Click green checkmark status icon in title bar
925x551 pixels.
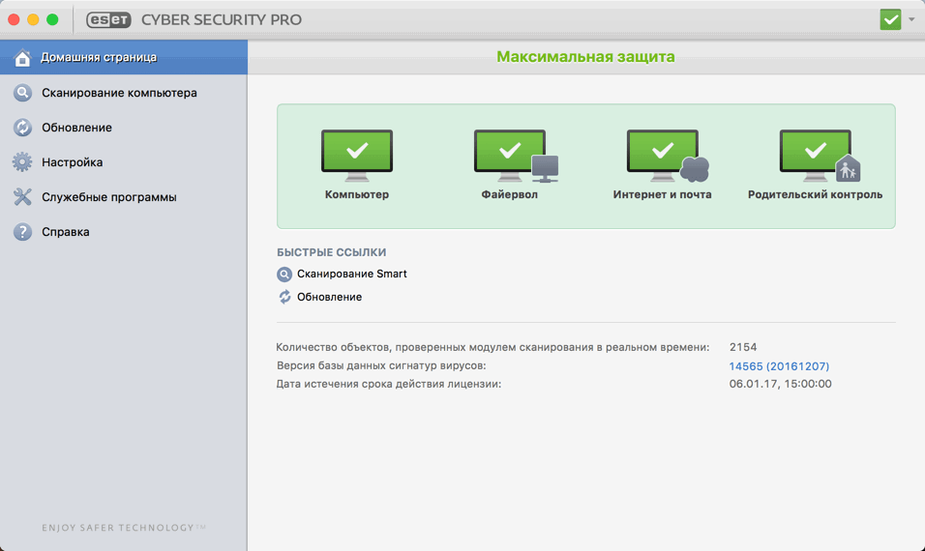[x=890, y=19]
